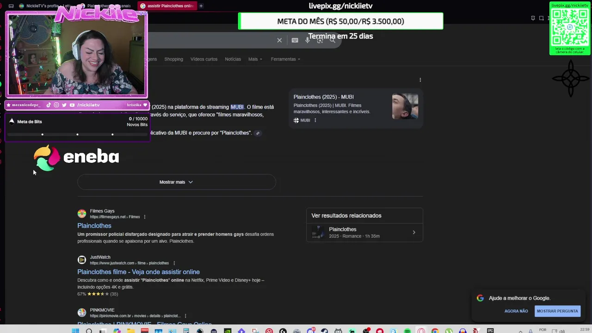Open the on-screen keyboard icon in the search bar
This screenshot has height=333, width=592.
295,40
